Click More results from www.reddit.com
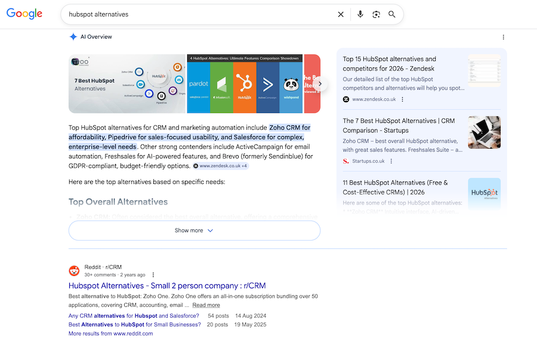Image resolution: width=537 pixels, height=351 pixels. [110, 334]
